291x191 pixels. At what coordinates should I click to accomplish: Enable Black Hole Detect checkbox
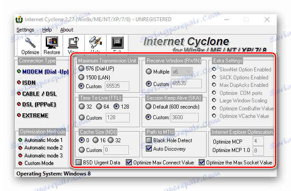(149, 140)
